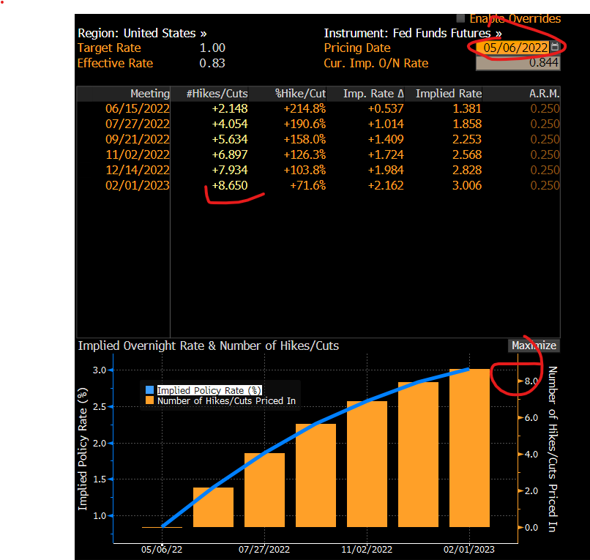
Task: Select the Implied Policy Rate (%) legend label
Action: pos(209,390)
